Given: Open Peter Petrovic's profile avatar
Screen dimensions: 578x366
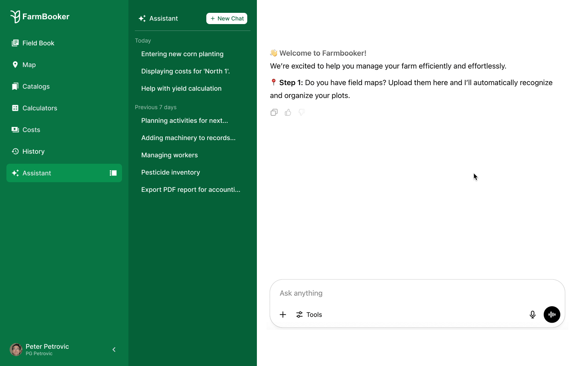Looking at the screenshot, I should point(16,350).
